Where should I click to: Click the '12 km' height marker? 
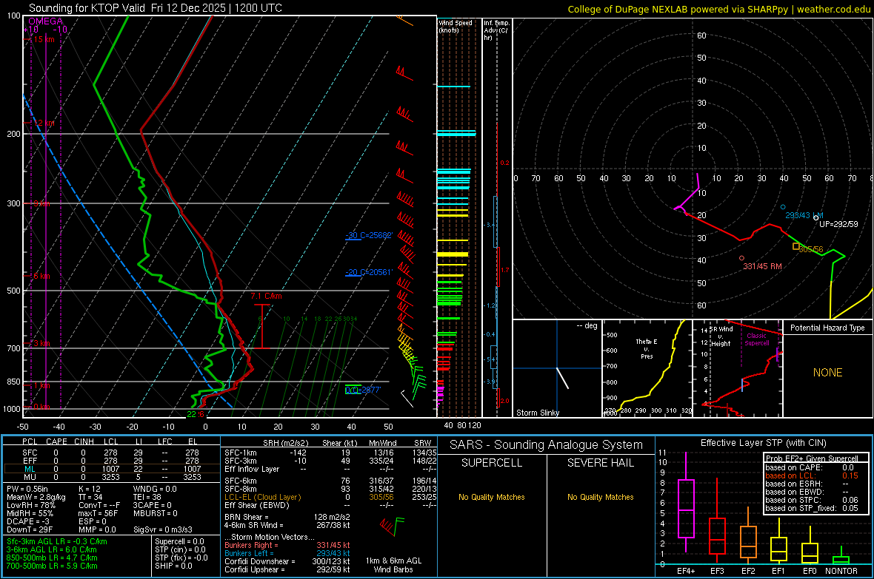coord(44,123)
